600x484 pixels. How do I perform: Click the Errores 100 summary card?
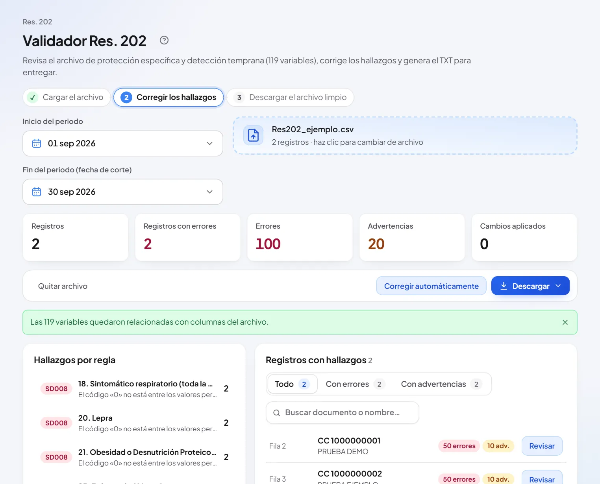(x=300, y=237)
